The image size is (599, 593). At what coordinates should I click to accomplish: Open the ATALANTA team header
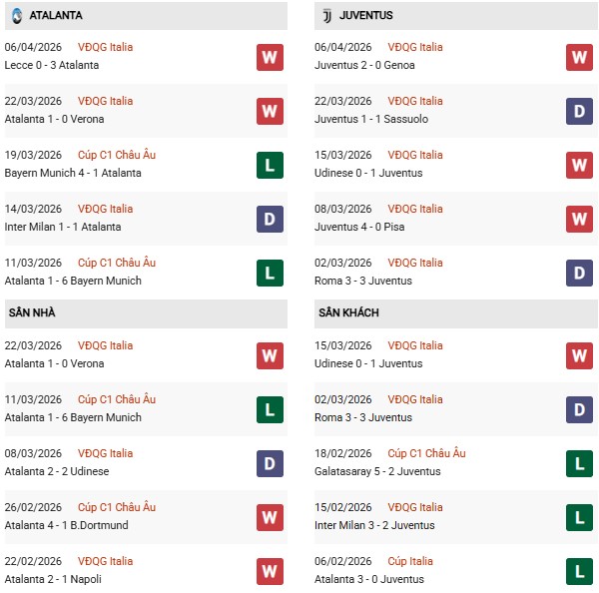(56, 16)
